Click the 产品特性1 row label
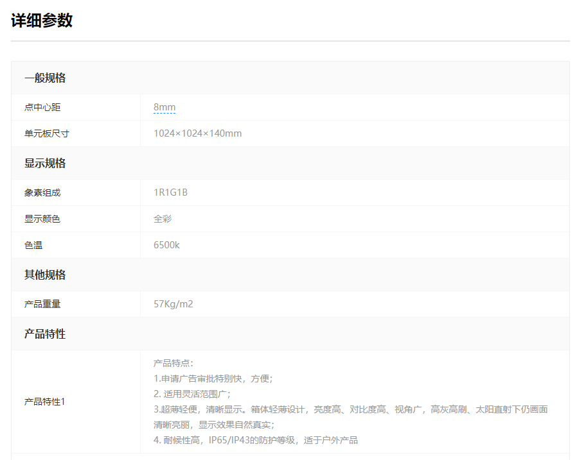The height and width of the screenshot is (460, 586). click(45, 402)
